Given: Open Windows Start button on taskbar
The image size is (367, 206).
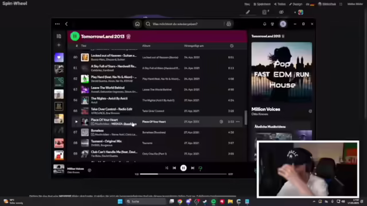Looking at the screenshot, I should pyautogui.click(x=120, y=201).
